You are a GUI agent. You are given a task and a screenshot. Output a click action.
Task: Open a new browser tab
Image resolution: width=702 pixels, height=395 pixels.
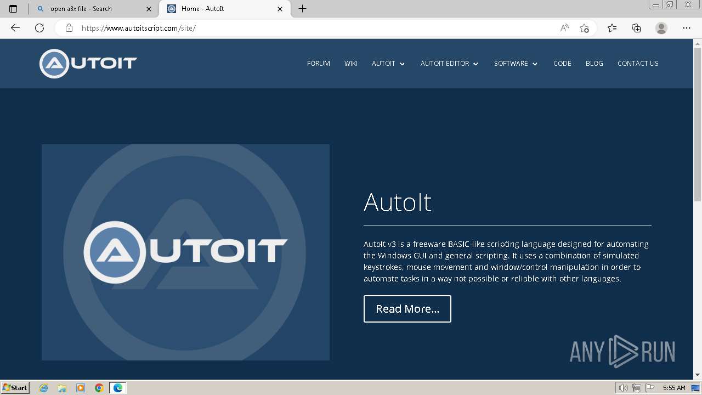coord(302,9)
